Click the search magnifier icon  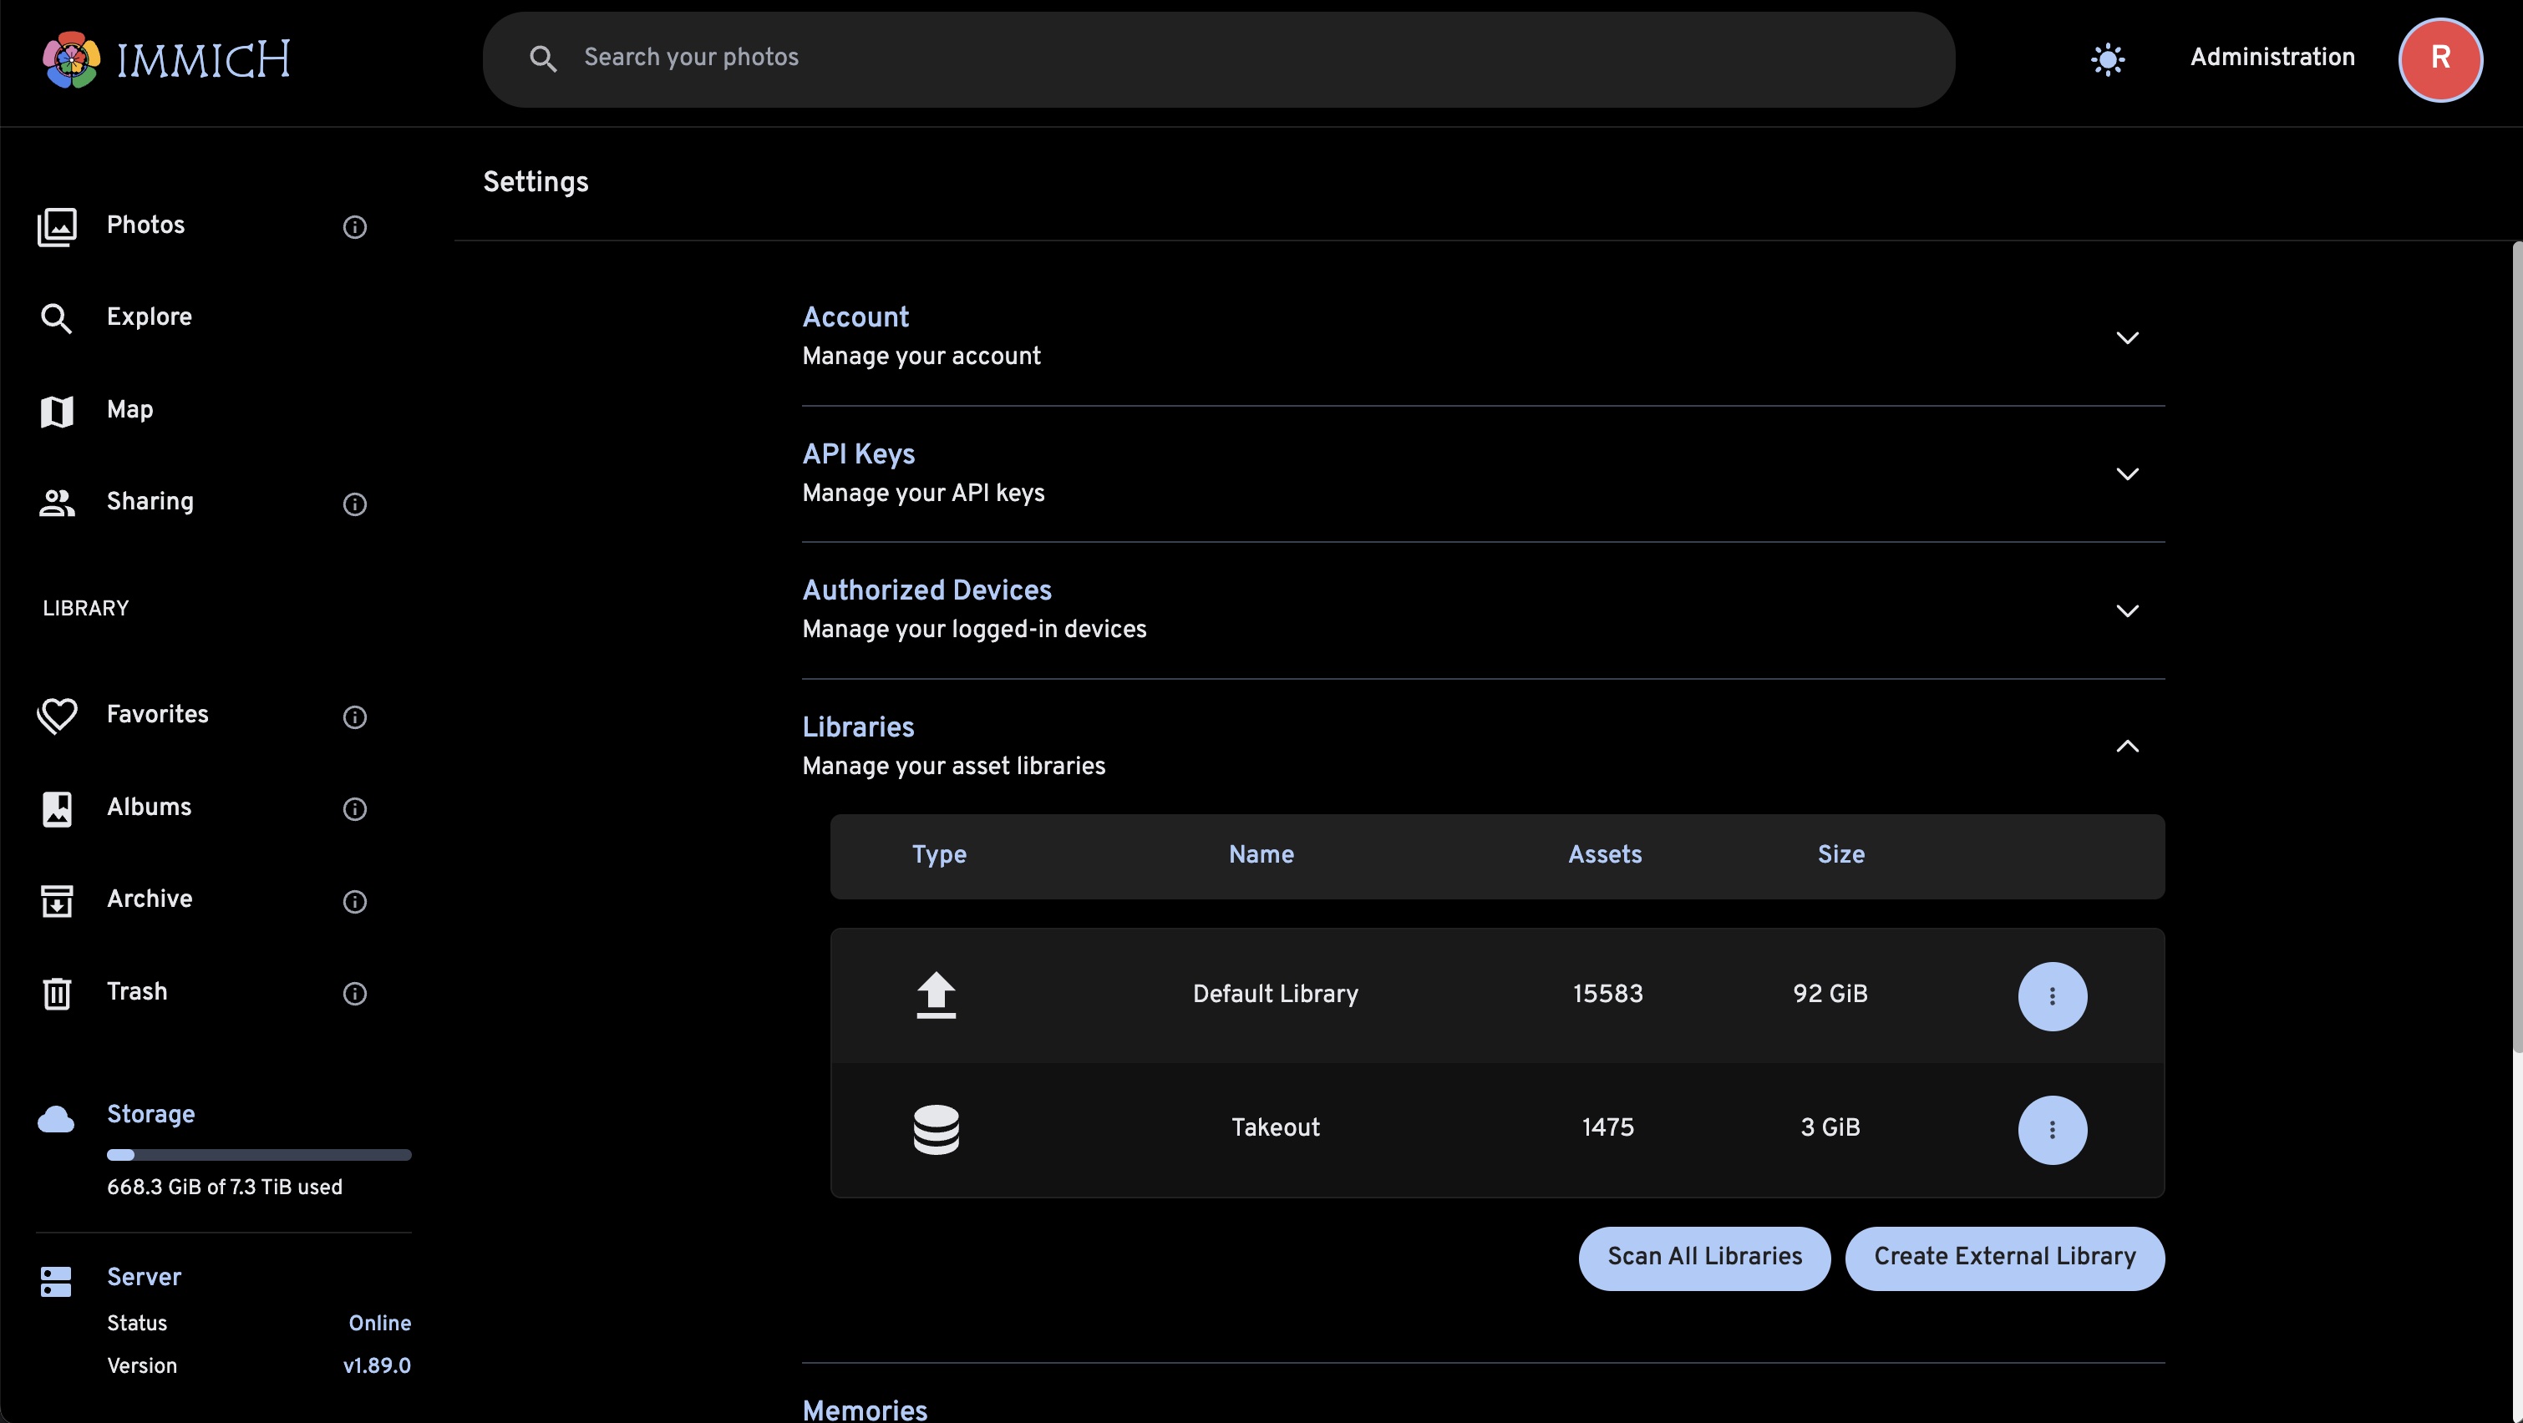[x=542, y=58]
